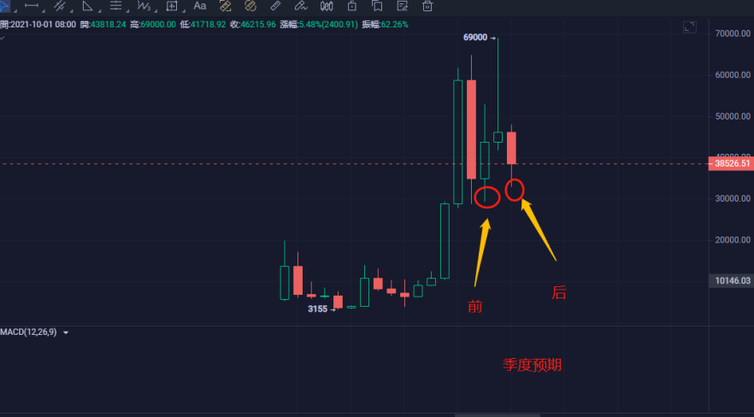
Task: Expand the wave tool submenu arrow
Action: click(x=154, y=10)
